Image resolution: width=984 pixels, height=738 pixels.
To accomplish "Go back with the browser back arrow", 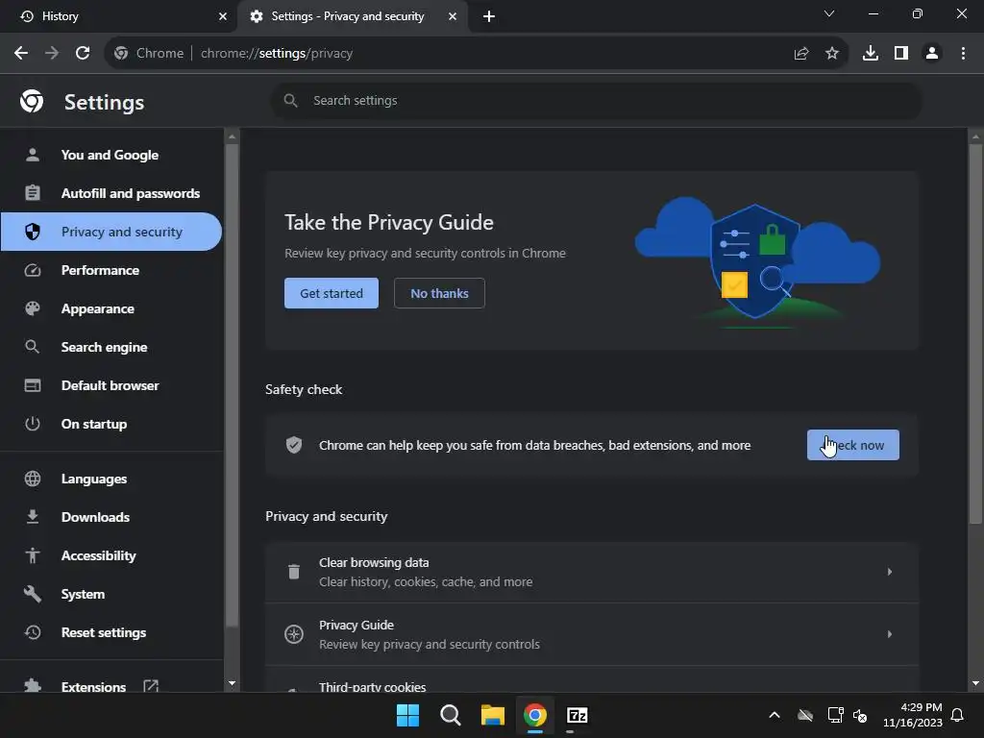I will click(x=21, y=54).
